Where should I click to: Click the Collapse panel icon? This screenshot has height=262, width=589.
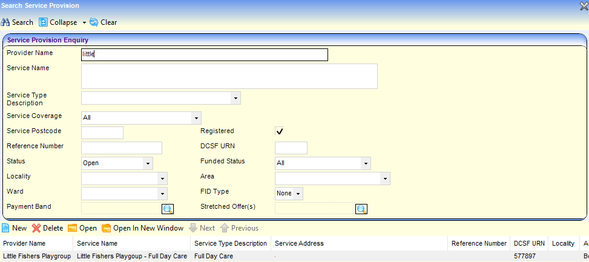[44, 22]
